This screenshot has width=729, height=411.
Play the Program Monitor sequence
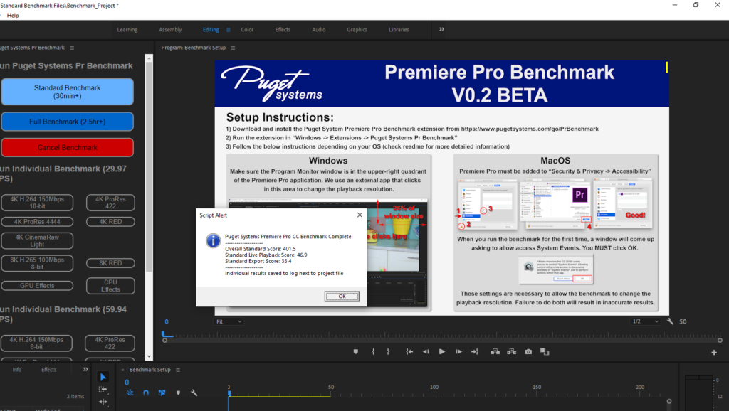441,352
